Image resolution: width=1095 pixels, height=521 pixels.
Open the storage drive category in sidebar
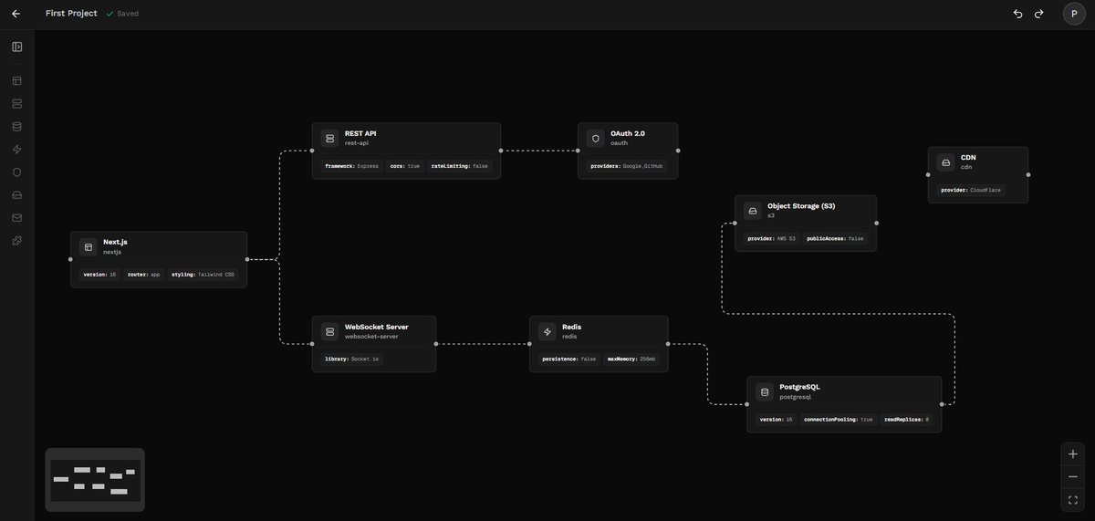pos(16,195)
